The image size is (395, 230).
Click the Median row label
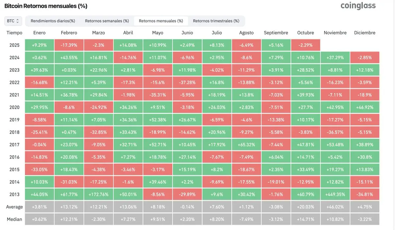[x=14, y=219]
